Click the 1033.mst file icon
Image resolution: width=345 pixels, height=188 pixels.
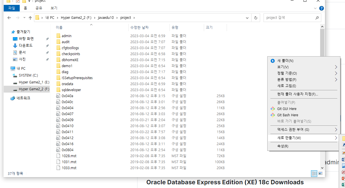pyautogui.click(x=58, y=168)
